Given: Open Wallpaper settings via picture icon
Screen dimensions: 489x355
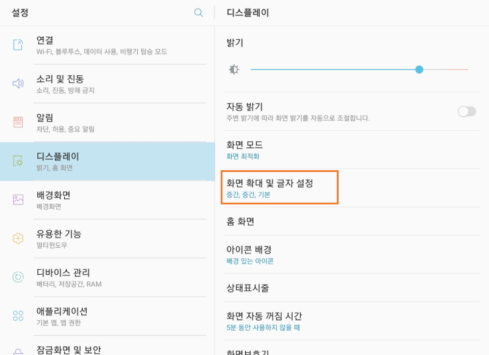Looking at the screenshot, I should click(x=17, y=200).
